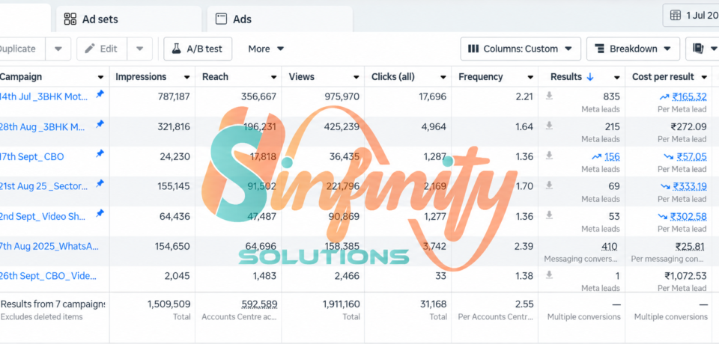Download leads for the 53 results row
Viewport: 719px width, 344px height.
point(549,215)
